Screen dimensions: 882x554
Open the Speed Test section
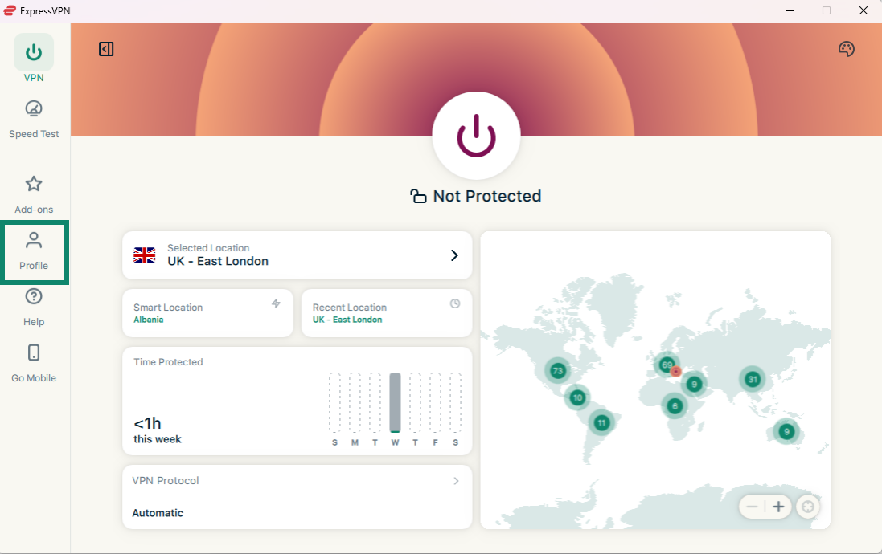tap(34, 119)
